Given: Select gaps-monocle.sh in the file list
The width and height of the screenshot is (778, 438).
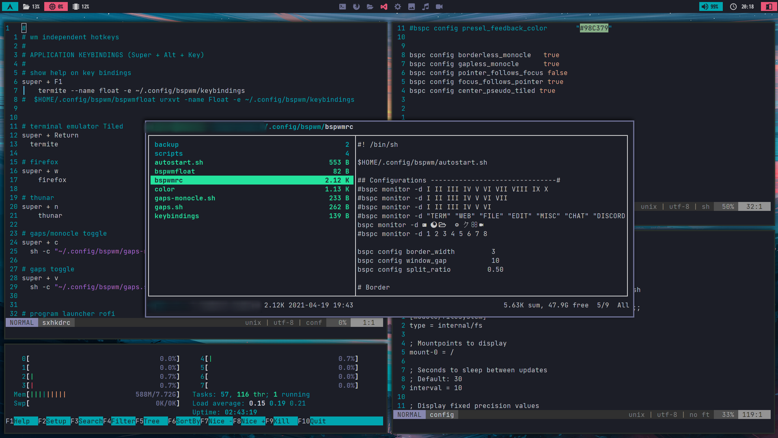Looking at the screenshot, I should point(252,198).
